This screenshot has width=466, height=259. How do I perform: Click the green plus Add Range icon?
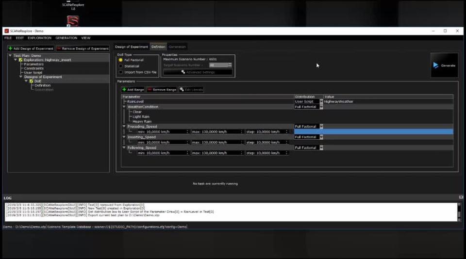point(124,90)
